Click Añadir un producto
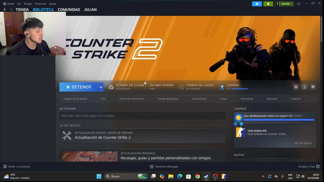Viewport: 324px width, 182px height. [17, 167]
